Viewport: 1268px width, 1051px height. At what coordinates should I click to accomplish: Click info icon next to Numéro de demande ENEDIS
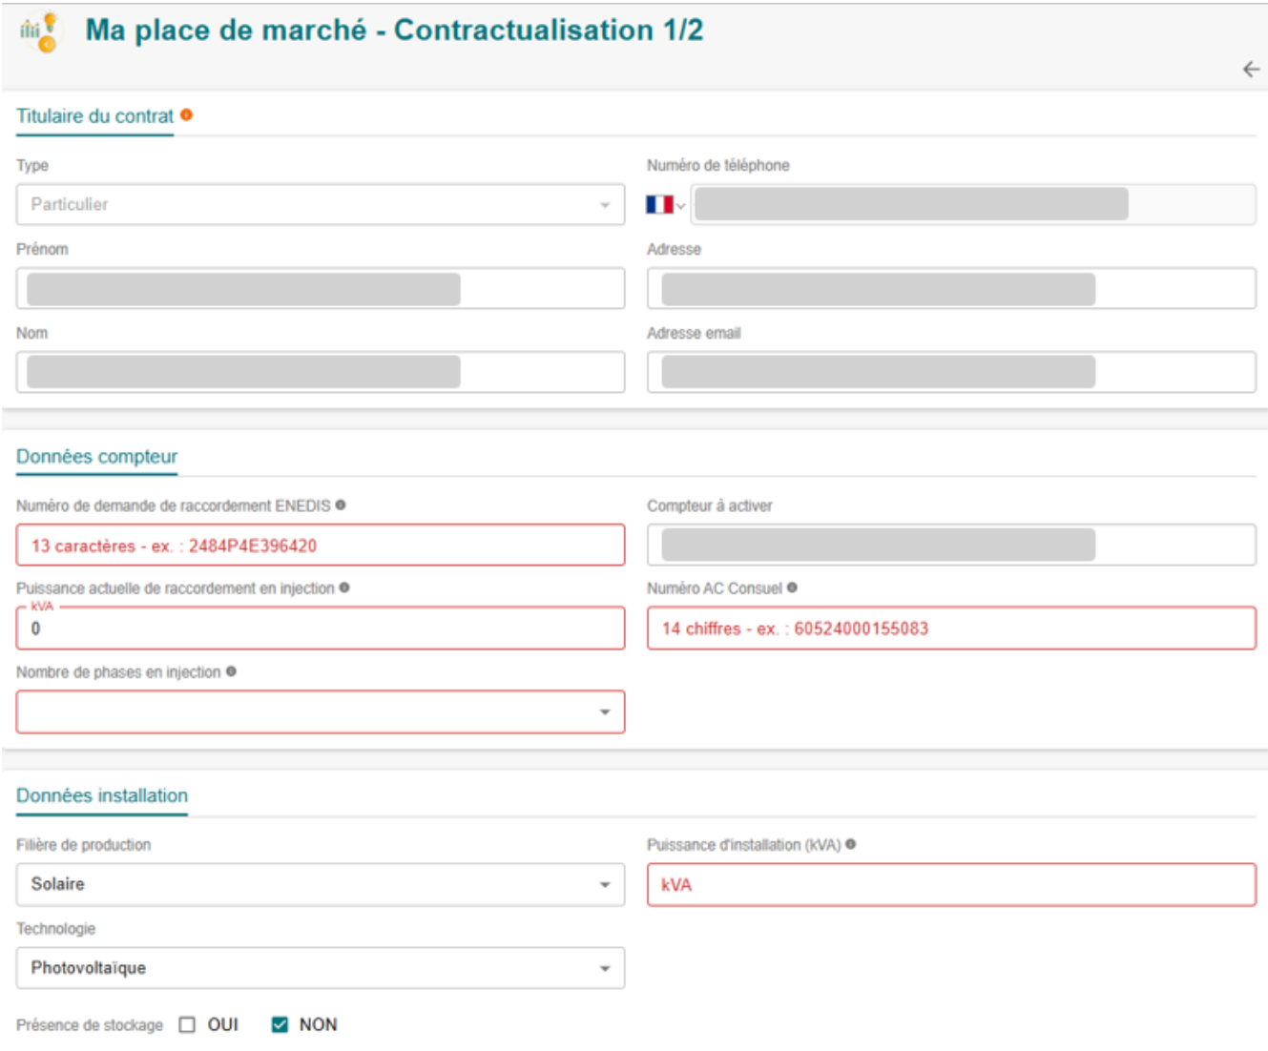coord(341,505)
